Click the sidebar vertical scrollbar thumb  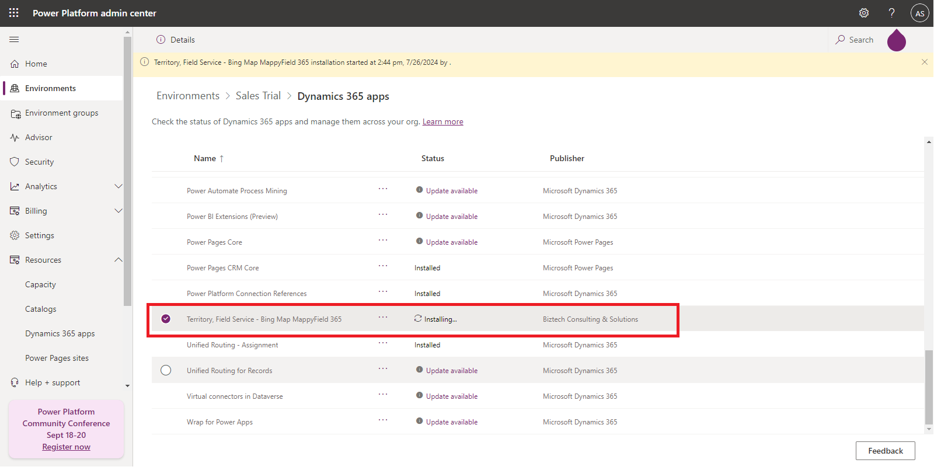127,172
